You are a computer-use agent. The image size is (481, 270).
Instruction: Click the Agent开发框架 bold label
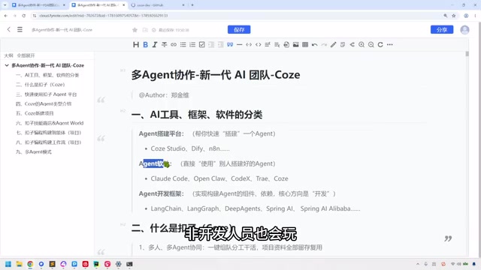[x=162, y=193]
